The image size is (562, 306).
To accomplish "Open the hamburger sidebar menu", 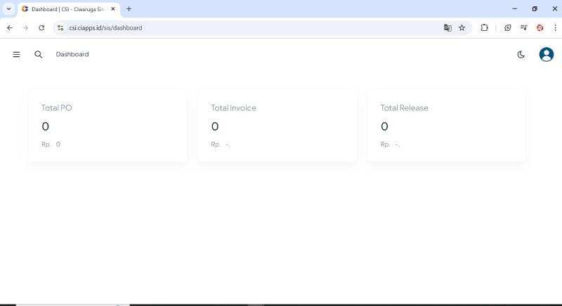I will pyautogui.click(x=16, y=54).
